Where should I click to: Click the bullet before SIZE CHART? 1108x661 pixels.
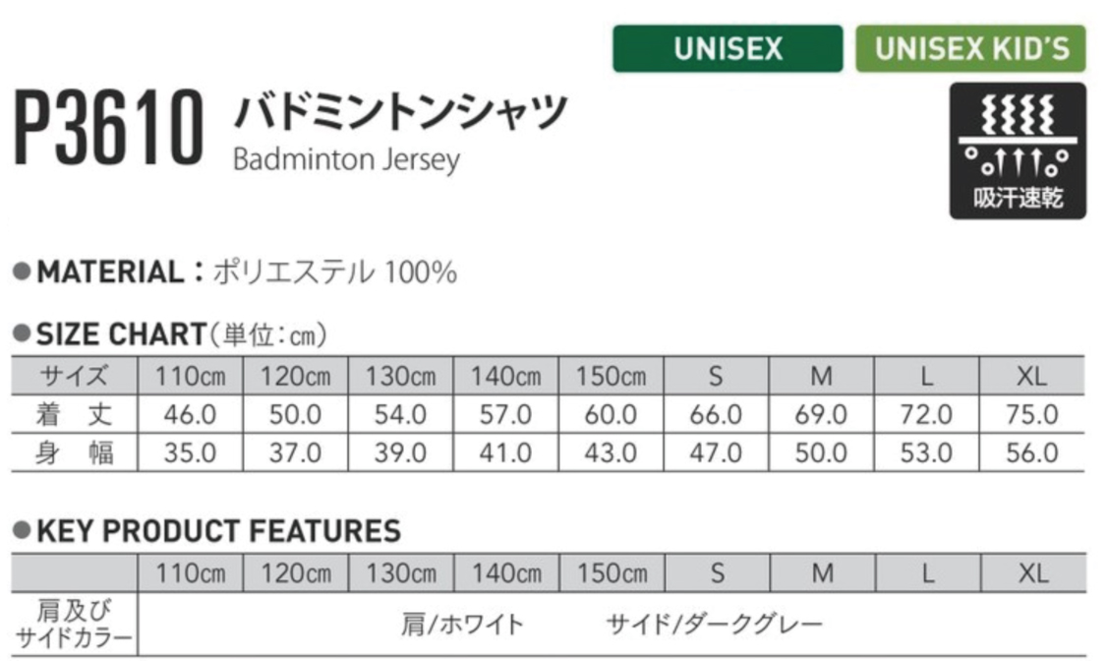click(22, 333)
